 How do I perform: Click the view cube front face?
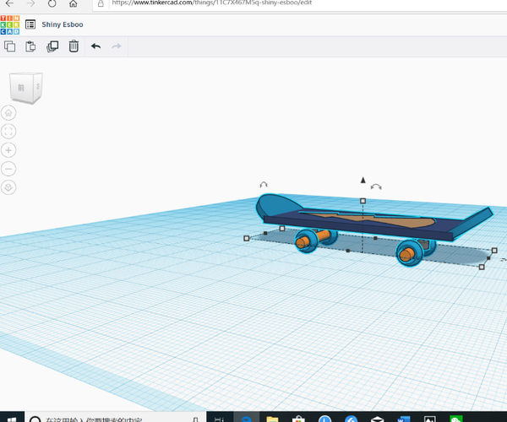tap(21, 88)
